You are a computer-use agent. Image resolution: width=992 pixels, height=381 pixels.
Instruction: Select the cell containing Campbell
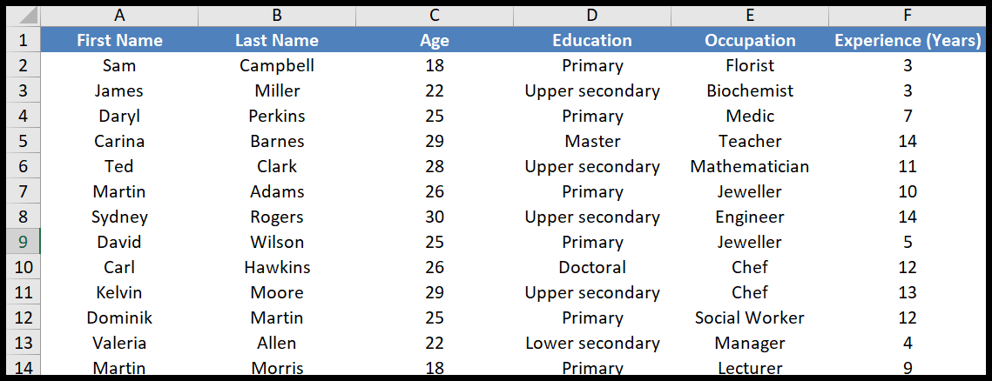click(276, 65)
